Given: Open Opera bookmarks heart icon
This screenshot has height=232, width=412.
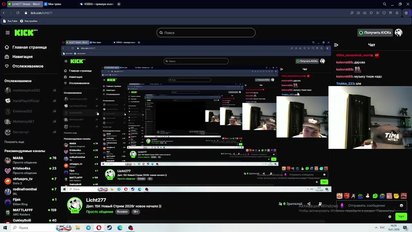Looking at the screenshot, I should point(384,13).
